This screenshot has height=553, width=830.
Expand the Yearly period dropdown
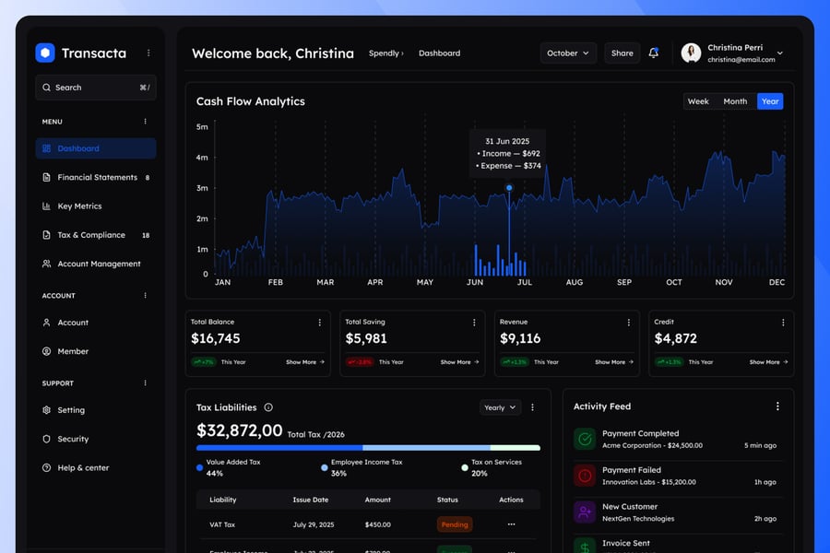[500, 407]
